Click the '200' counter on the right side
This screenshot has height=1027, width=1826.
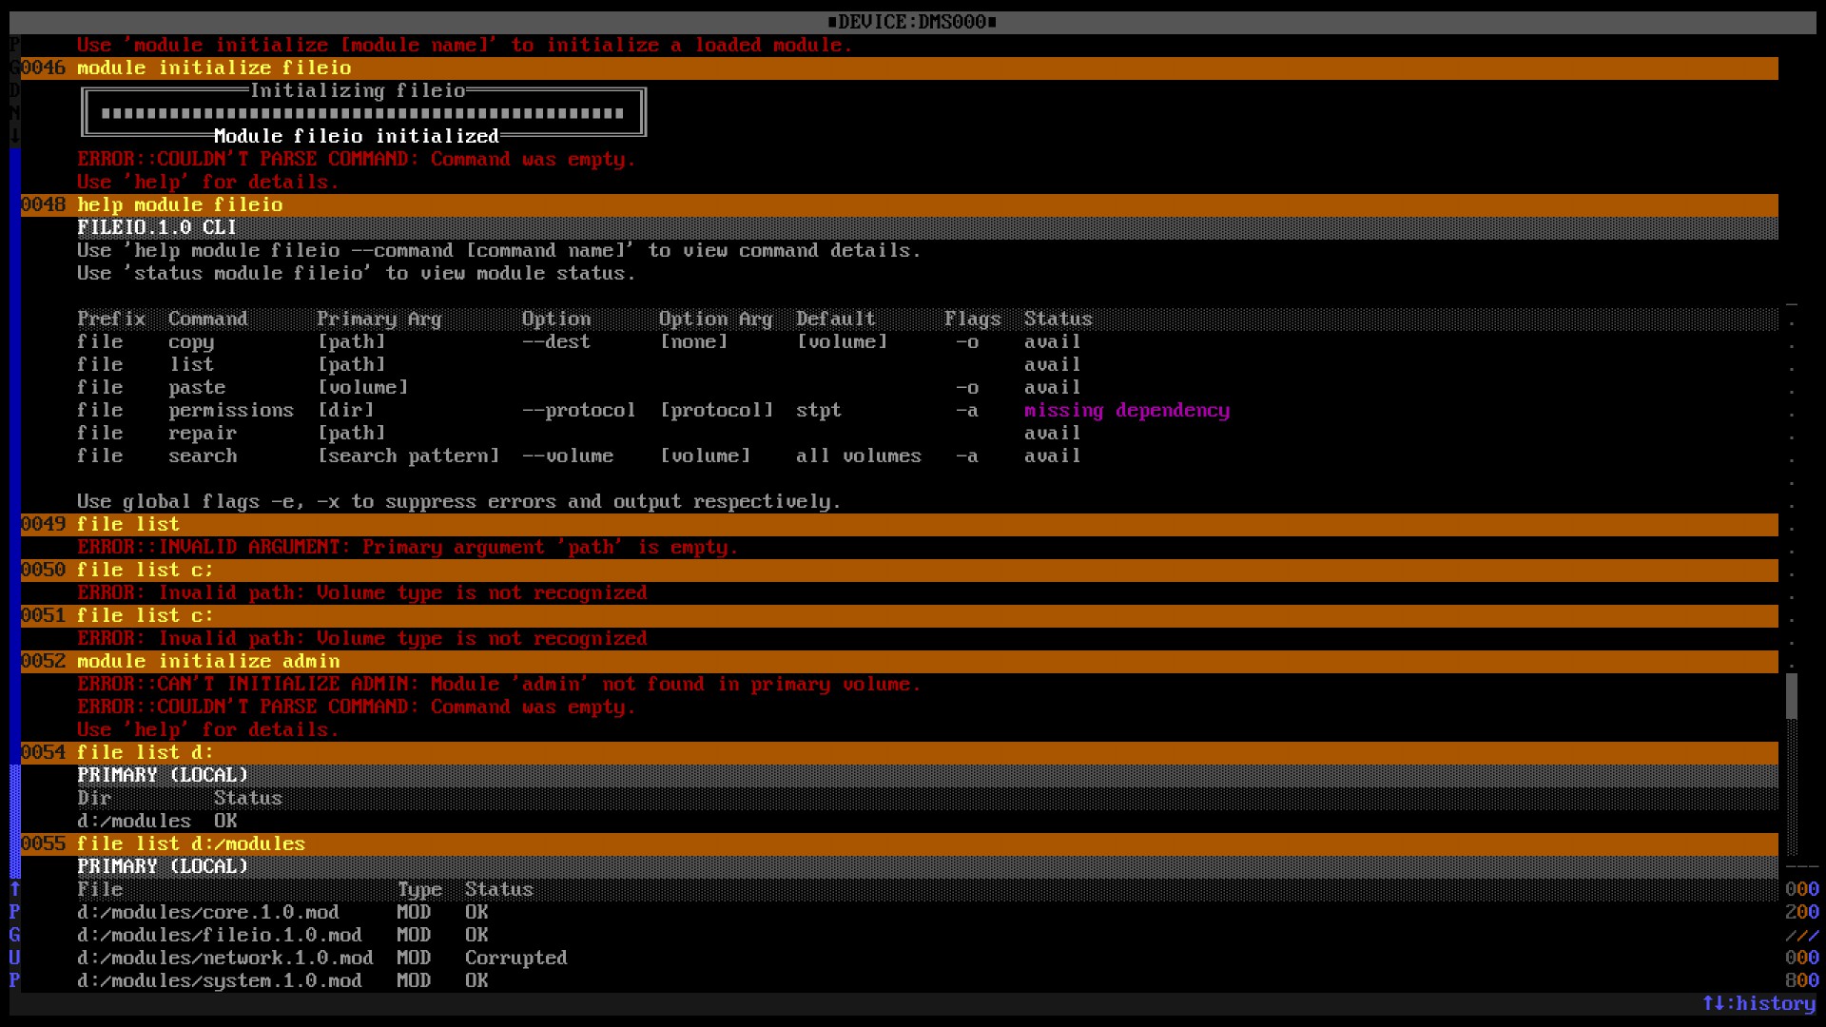(1802, 912)
